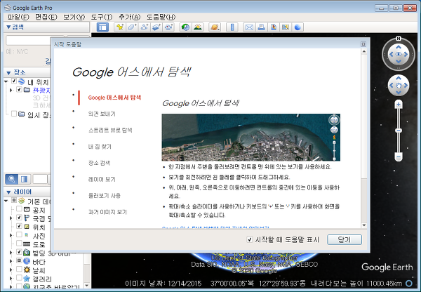Image resolution: width=421 pixels, height=292 pixels.
Task: Click the look-up arrow on eye joystick
Action: pyautogui.click(x=399, y=47)
